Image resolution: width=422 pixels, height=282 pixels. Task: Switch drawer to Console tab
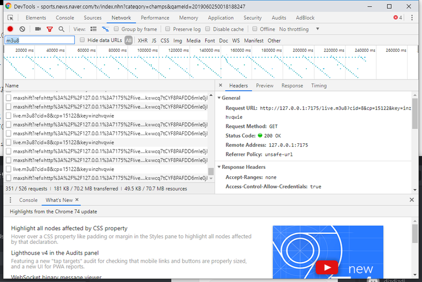(29, 200)
